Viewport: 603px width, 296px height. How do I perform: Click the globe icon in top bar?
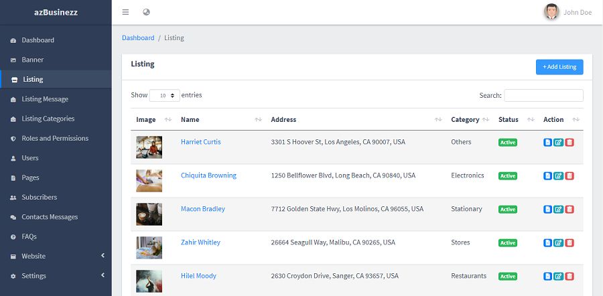click(147, 12)
